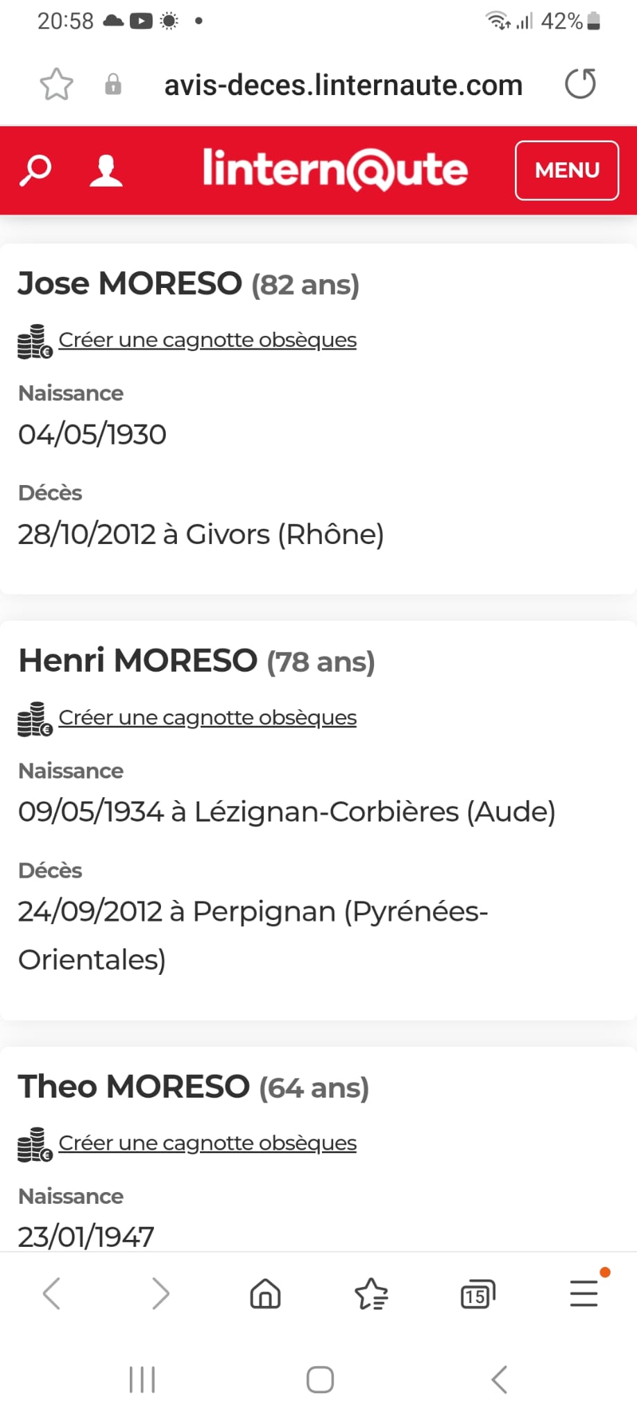Tap the lock site security icon
The image size is (637, 1421).
113,85
